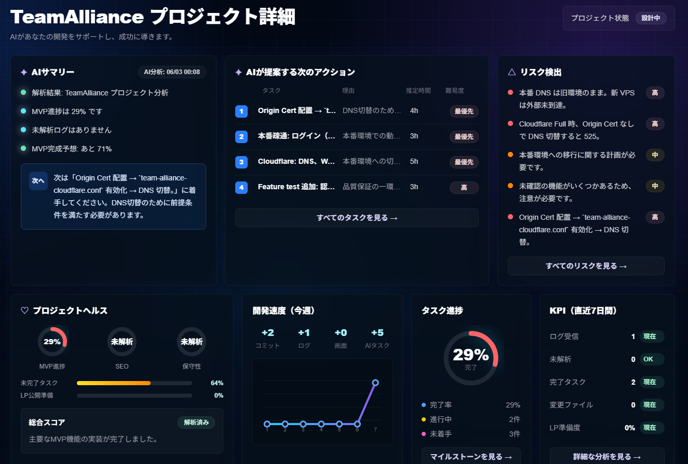This screenshot has width=688, height=464.
Task: Open すべてのリスクを見る button
Action: [x=586, y=266]
